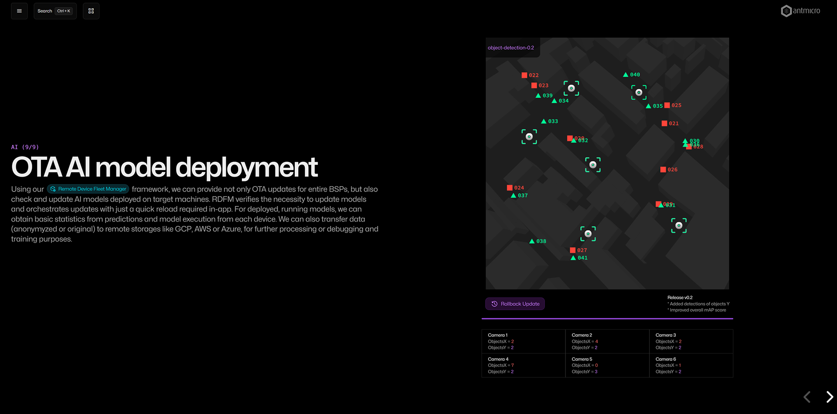Viewport: 837px width, 414px height.
Task: Click Camera 2 'ObjectsX = 4' value
Action: coord(585,342)
